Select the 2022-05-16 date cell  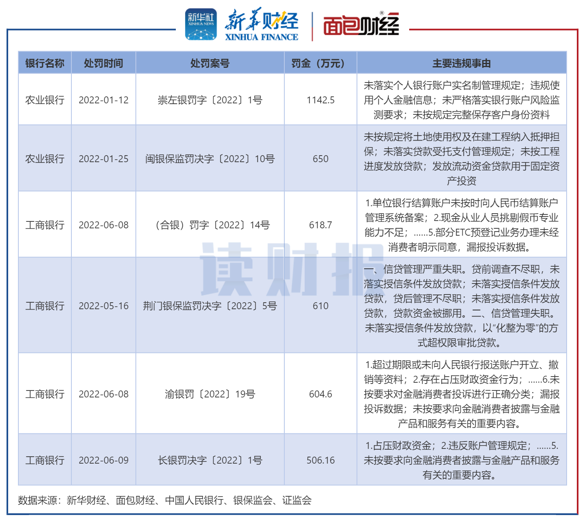point(104,306)
